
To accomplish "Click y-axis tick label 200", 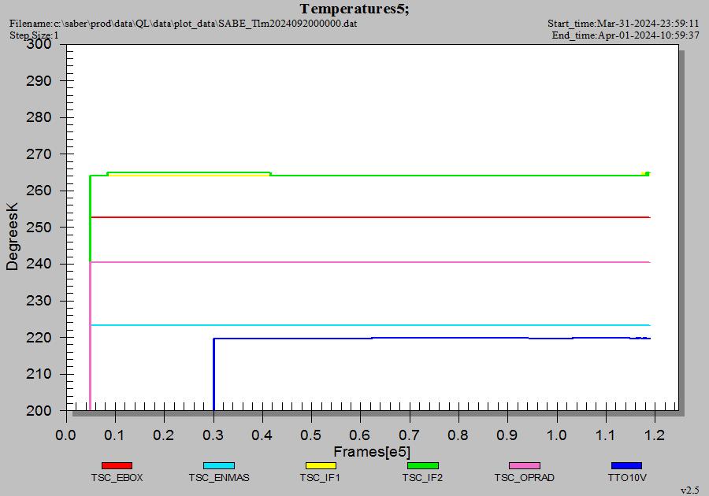I will tap(39, 411).
